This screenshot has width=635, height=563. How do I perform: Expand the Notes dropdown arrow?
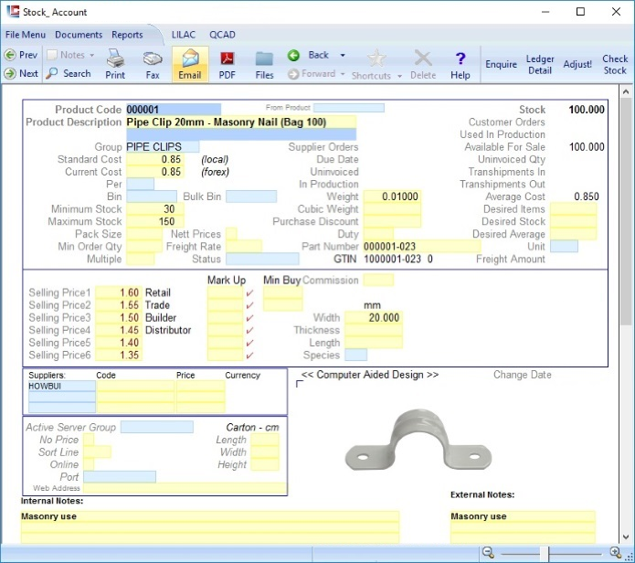[92, 55]
